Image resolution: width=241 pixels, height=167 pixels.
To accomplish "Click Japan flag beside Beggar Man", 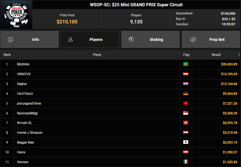I will tap(186, 142).
